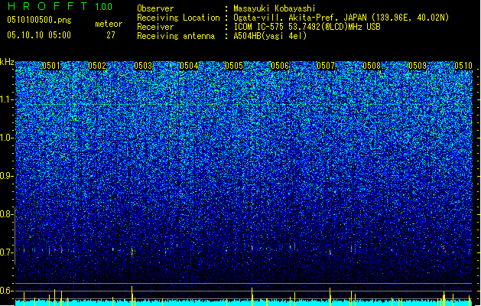Click the 0.8 frequency axis label
This screenshot has height=306, width=481.
tap(6, 214)
